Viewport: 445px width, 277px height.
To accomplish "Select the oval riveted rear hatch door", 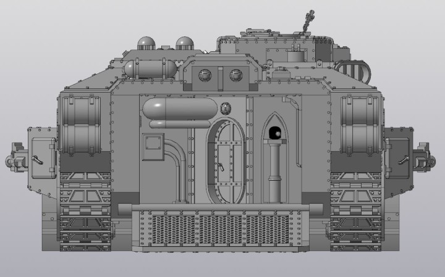I will 226,161.
